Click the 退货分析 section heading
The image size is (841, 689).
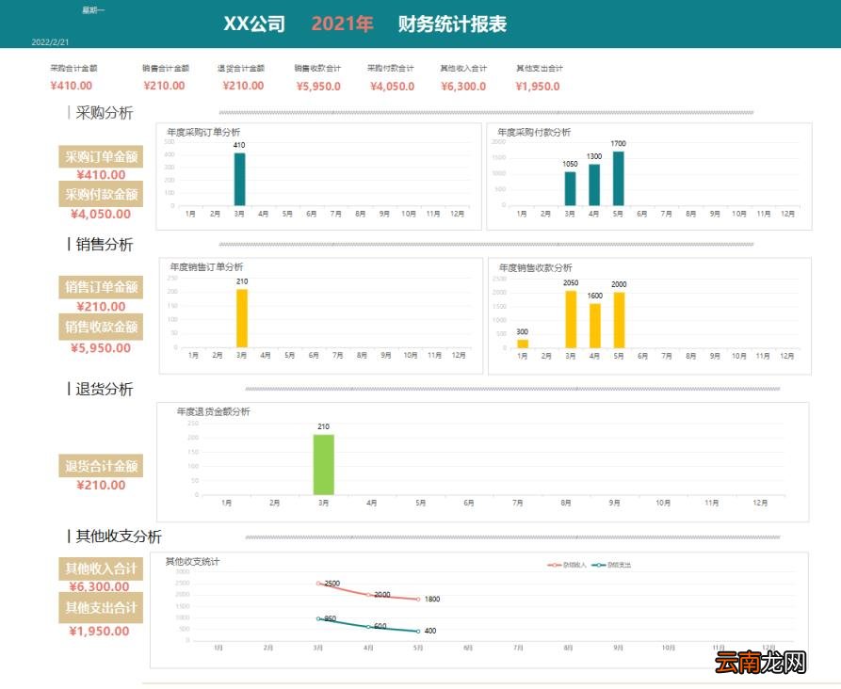(x=104, y=390)
